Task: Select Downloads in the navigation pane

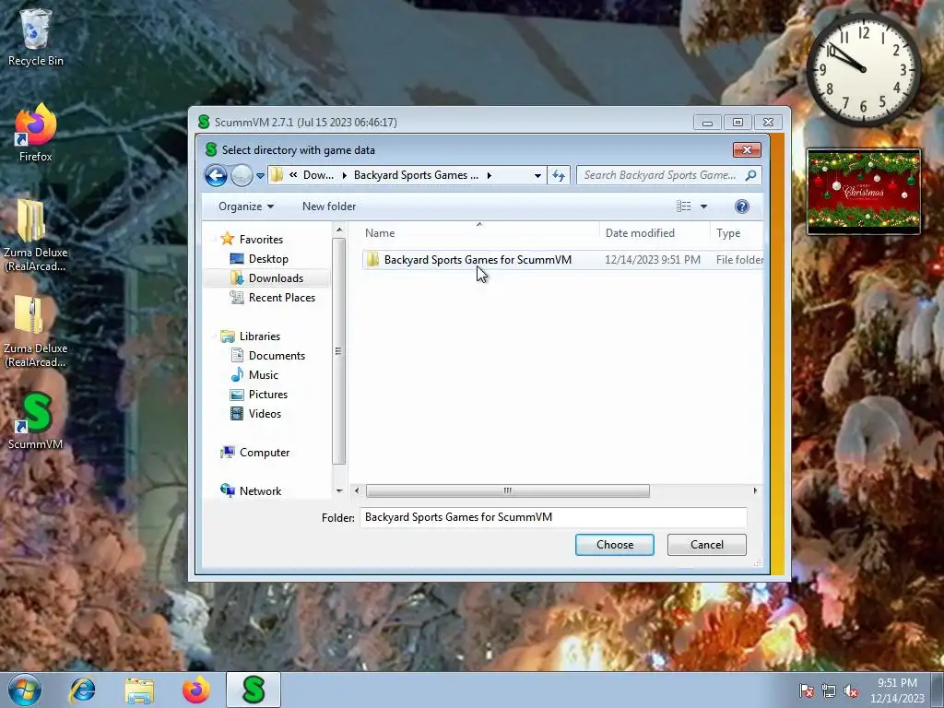Action: [276, 278]
